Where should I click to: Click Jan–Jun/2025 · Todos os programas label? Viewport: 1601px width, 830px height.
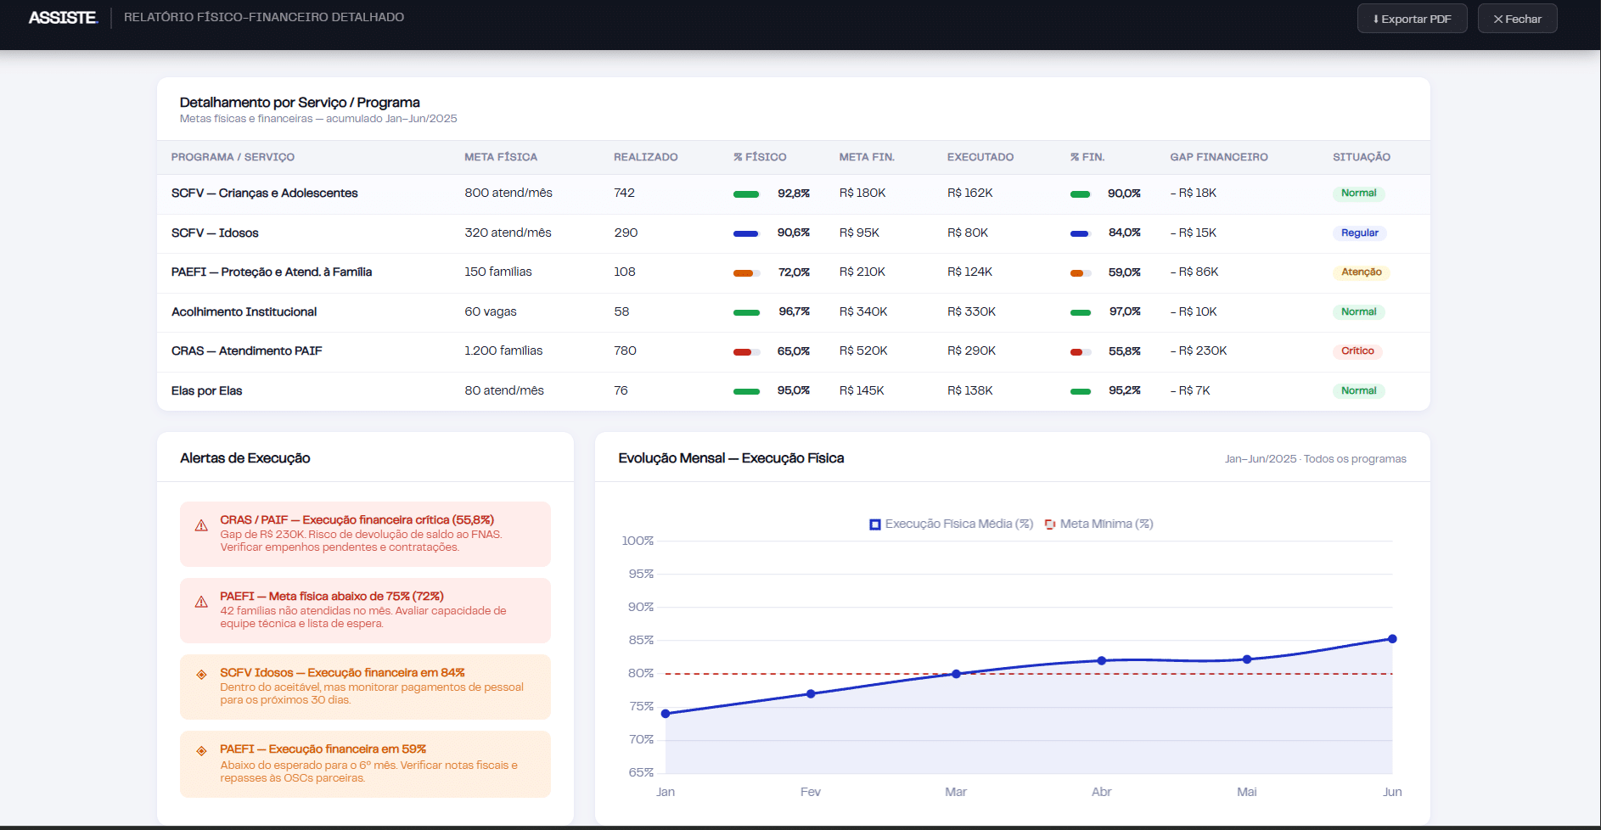1315,459
